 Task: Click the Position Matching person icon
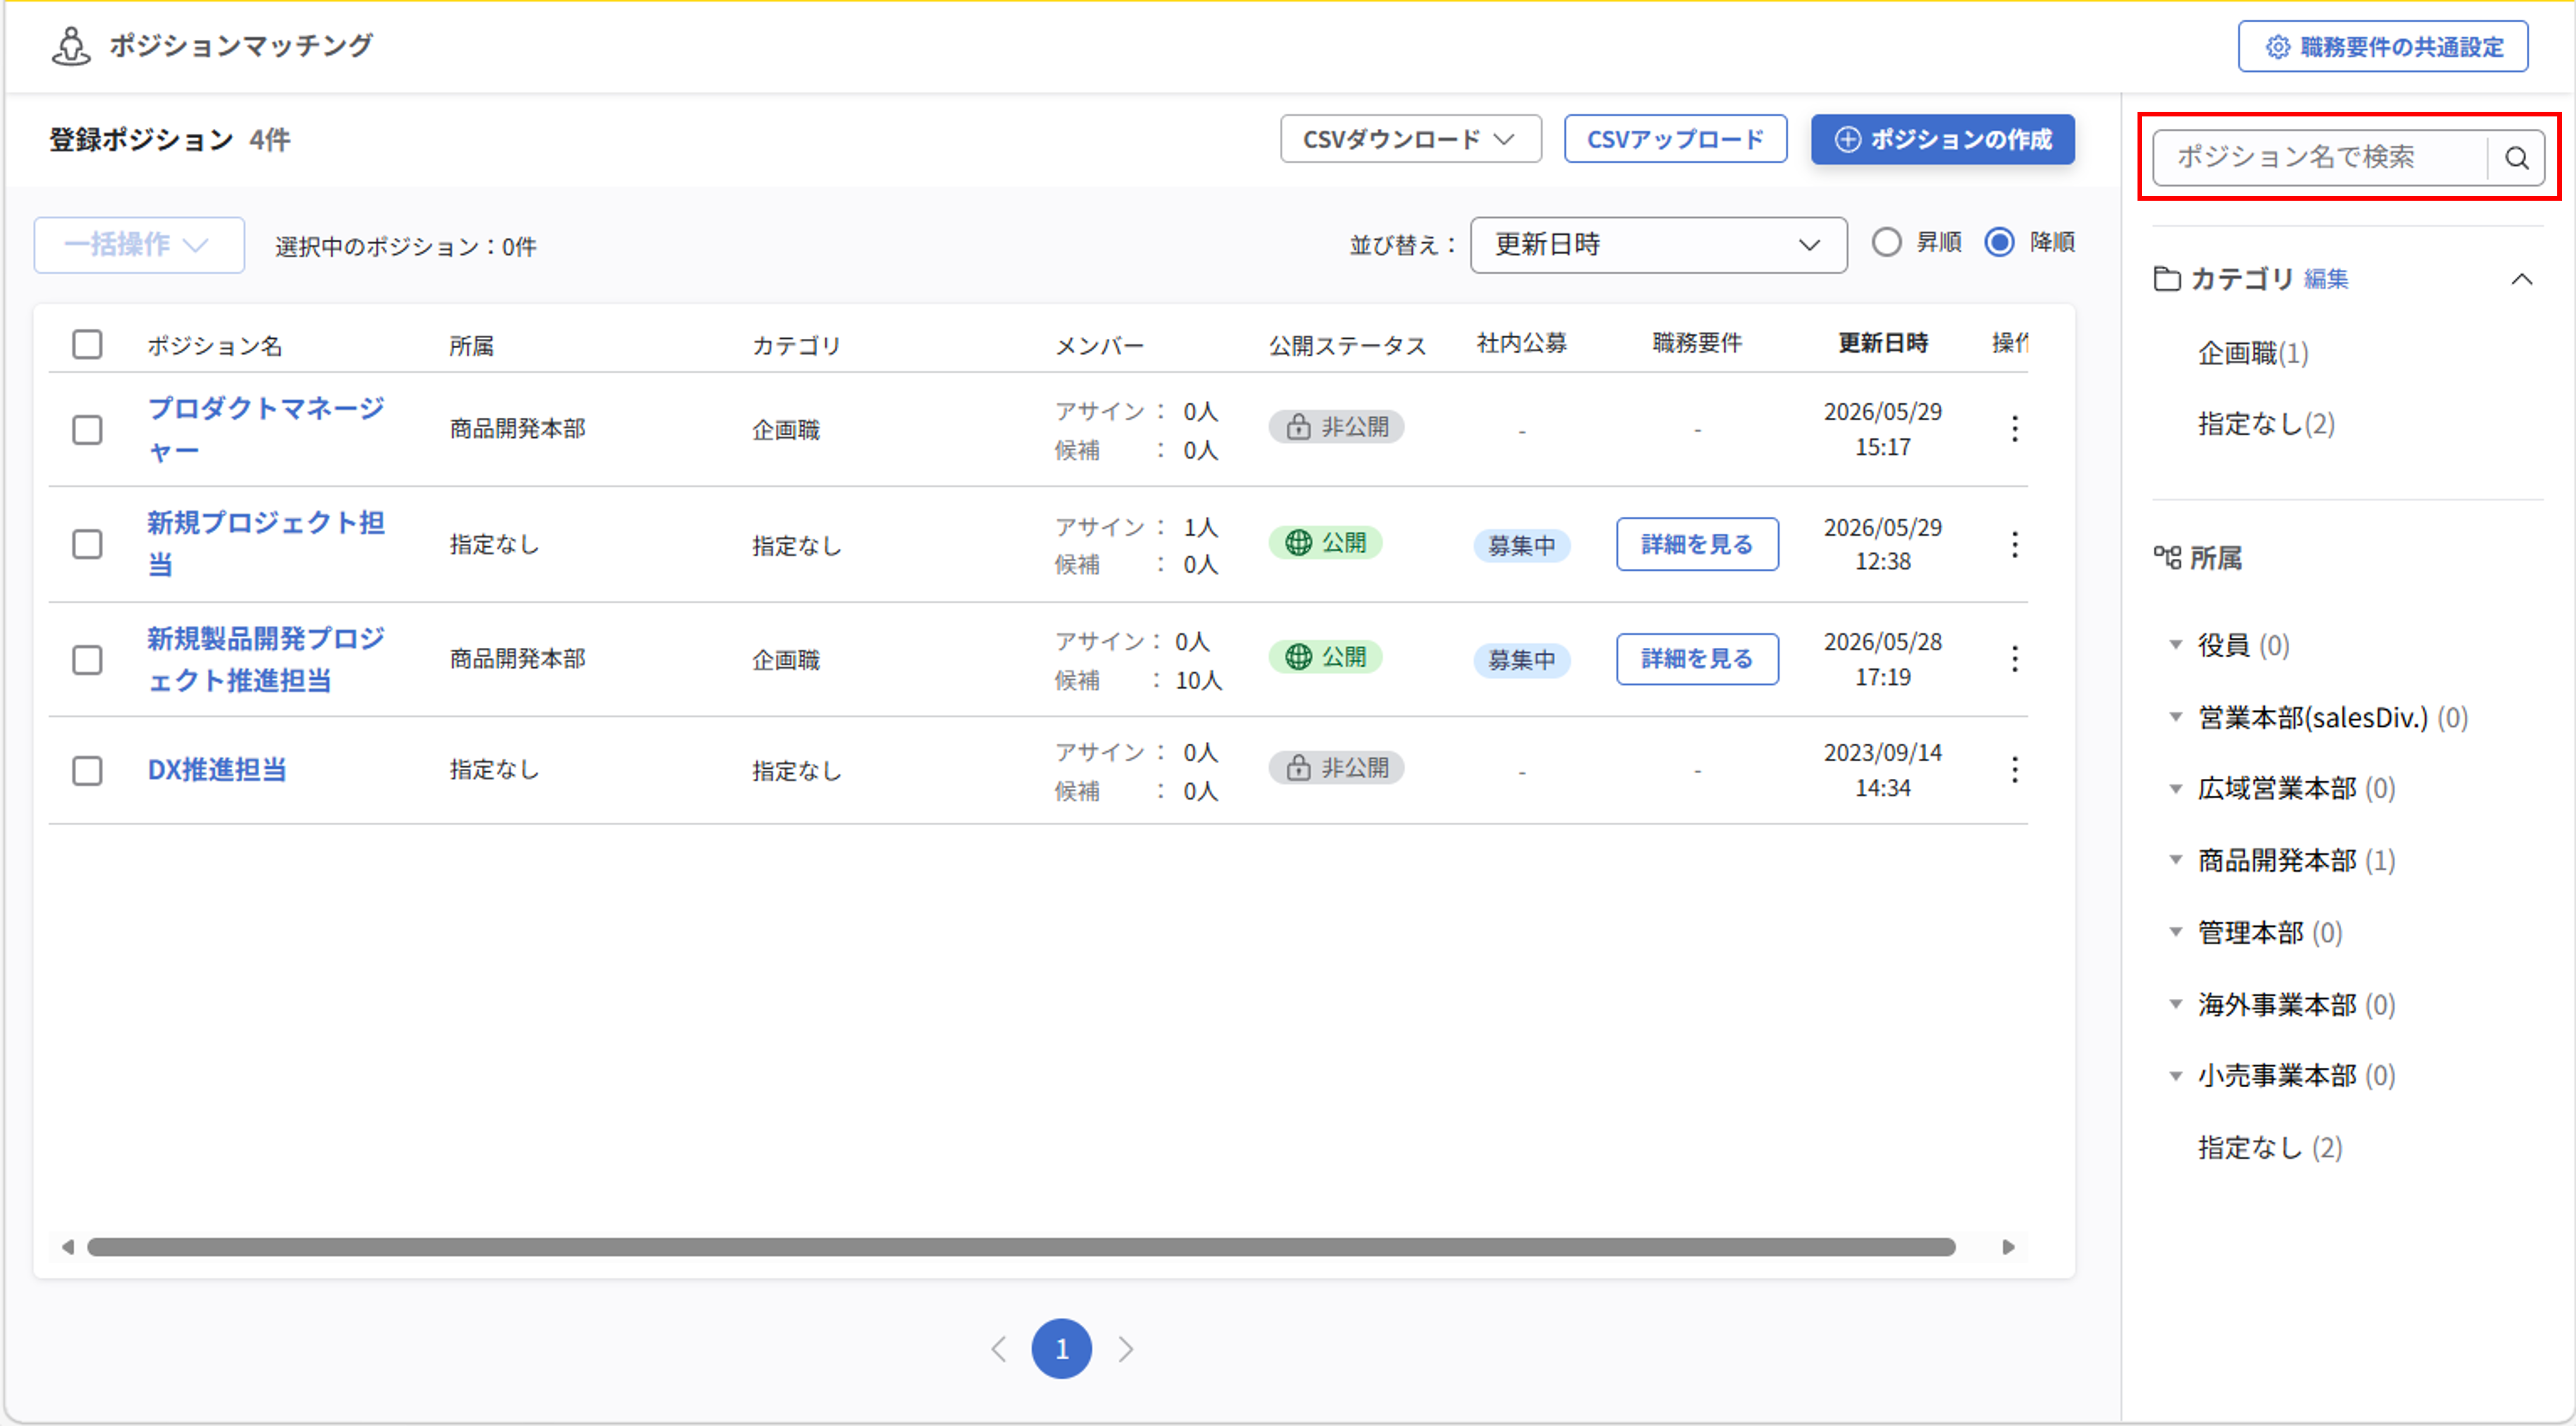click(x=71, y=46)
